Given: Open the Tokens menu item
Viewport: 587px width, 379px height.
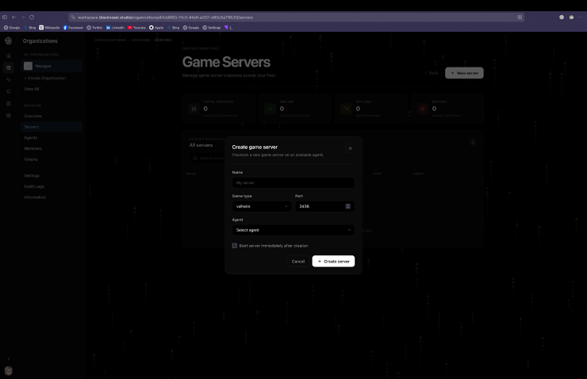Looking at the screenshot, I should (52, 159).
